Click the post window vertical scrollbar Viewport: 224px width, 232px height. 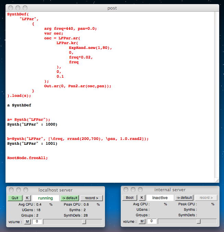tap(216, 95)
